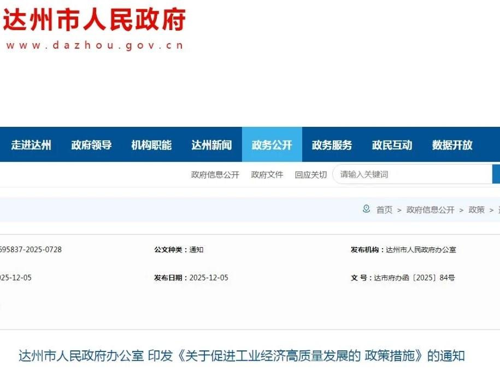Click the 达州市人民政府 site logo
Viewport: 500px width, 375px height.
point(94,20)
